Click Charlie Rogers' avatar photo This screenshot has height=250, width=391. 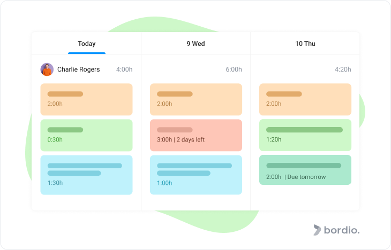pos(47,69)
